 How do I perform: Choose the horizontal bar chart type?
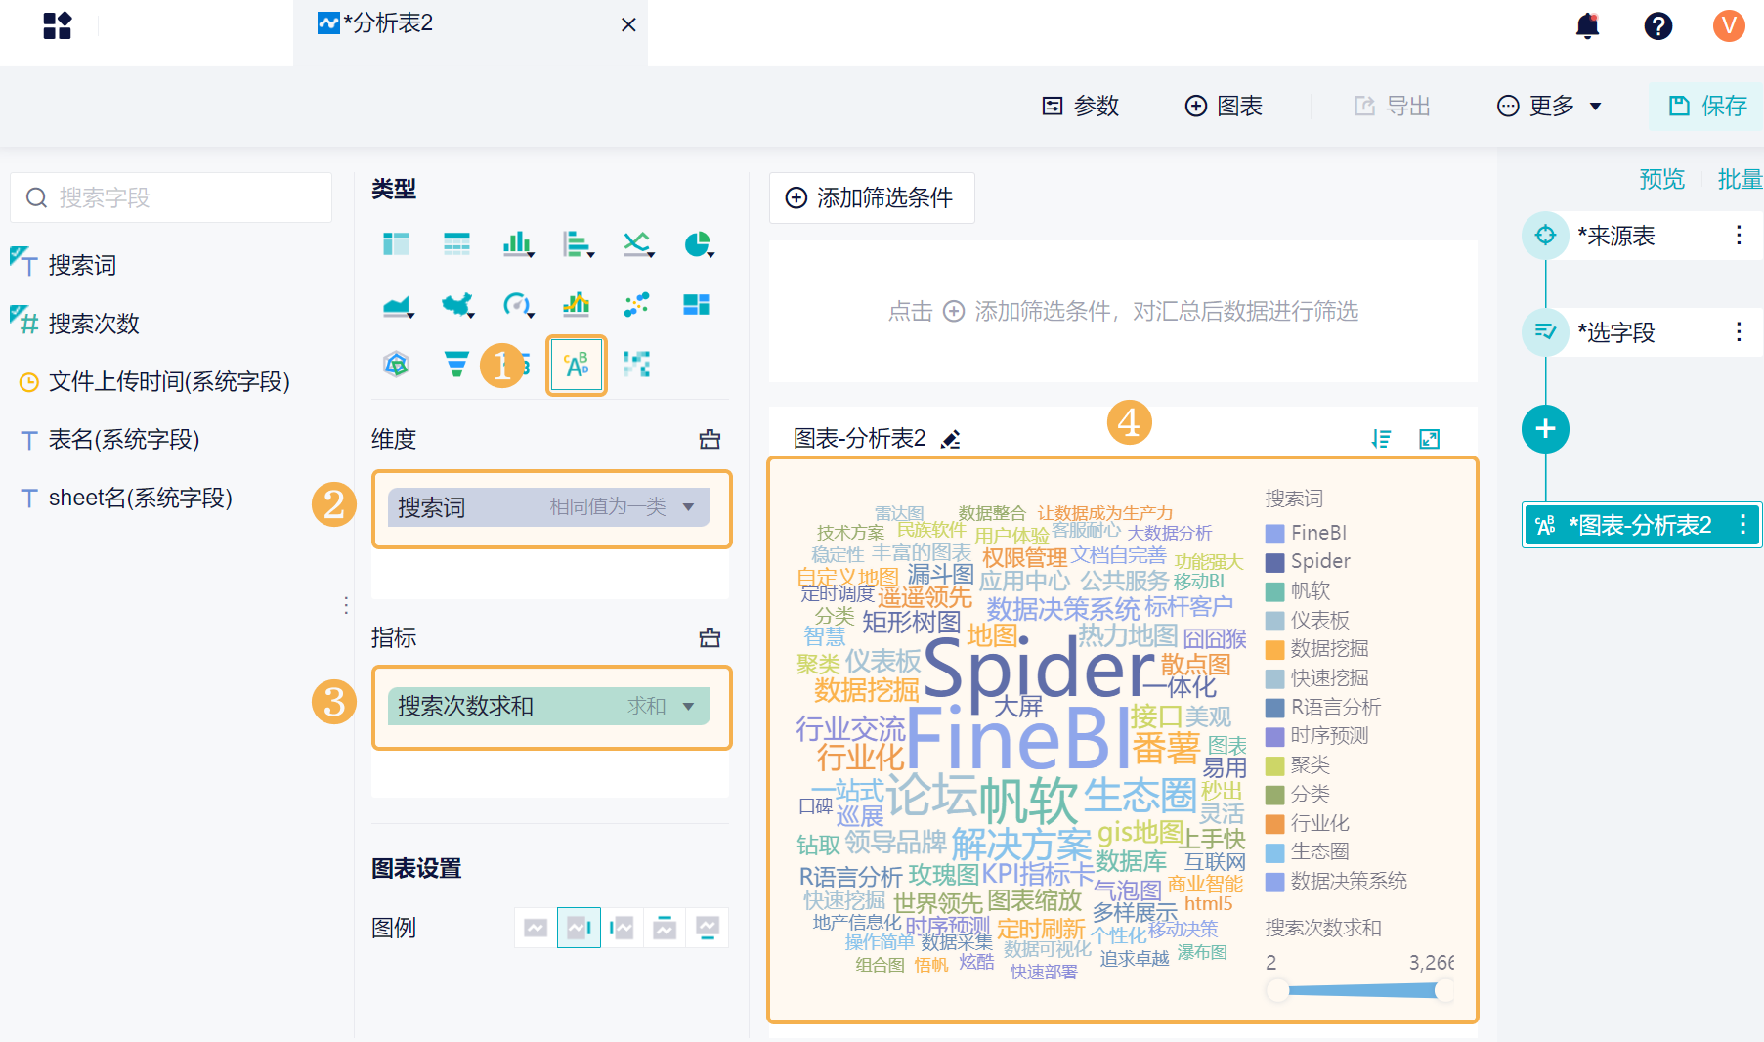pyautogui.click(x=578, y=243)
